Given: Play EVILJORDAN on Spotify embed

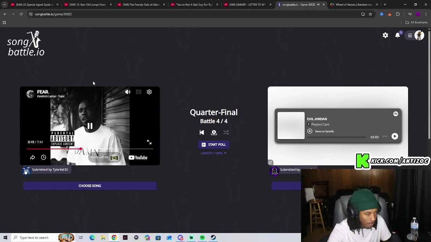Looking at the screenshot, I should coord(395,136).
